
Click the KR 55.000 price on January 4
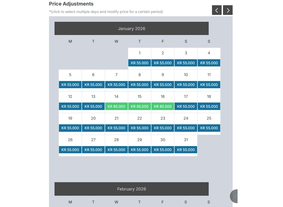(209, 63)
